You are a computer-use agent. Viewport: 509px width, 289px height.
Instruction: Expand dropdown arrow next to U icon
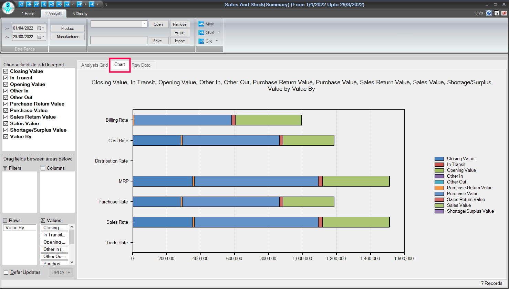97,4
